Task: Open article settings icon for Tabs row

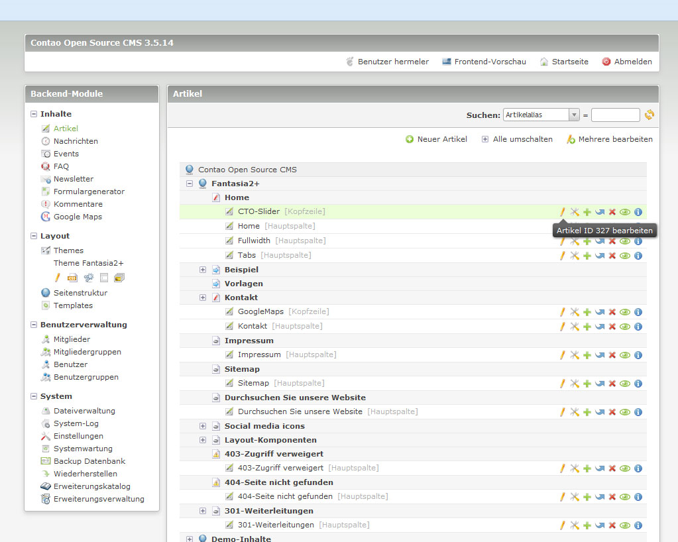Action: (x=575, y=256)
